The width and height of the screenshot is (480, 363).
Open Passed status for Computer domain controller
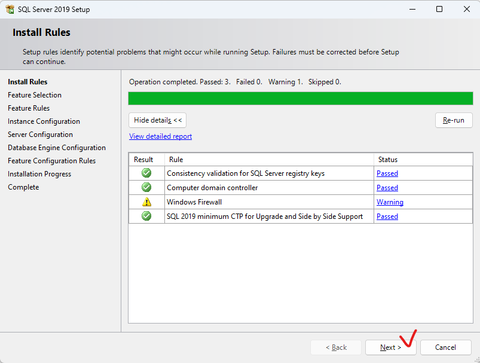(x=387, y=187)
